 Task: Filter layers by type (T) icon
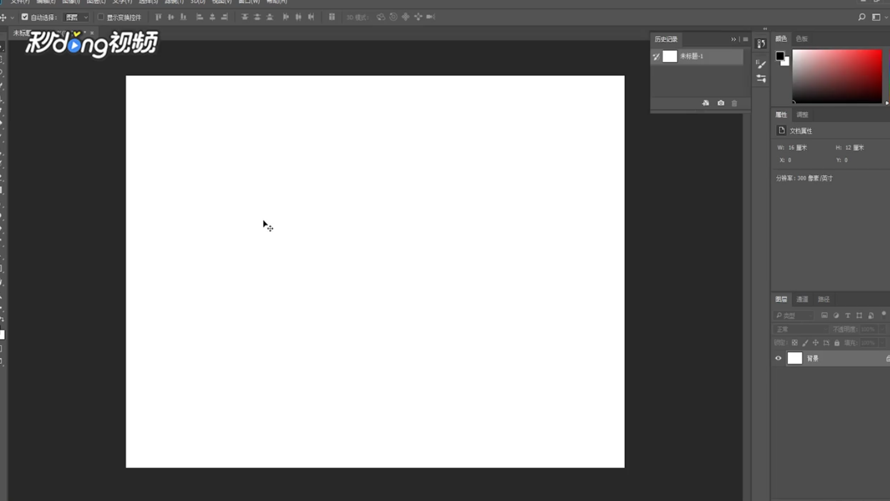click(847, 315)
